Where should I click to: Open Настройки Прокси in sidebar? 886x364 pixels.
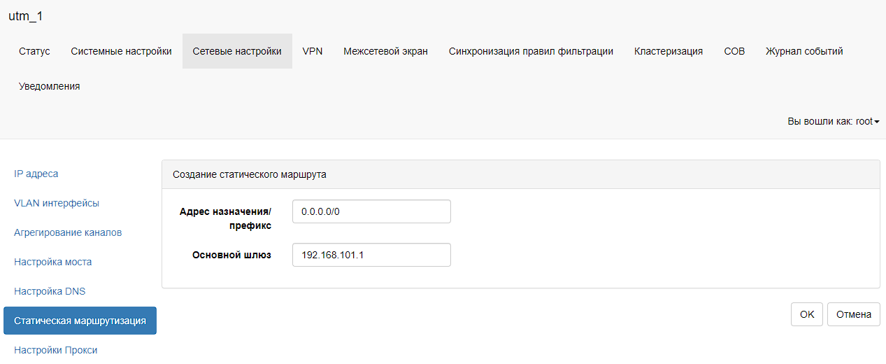pyautogui.click(x=55, y=350)
